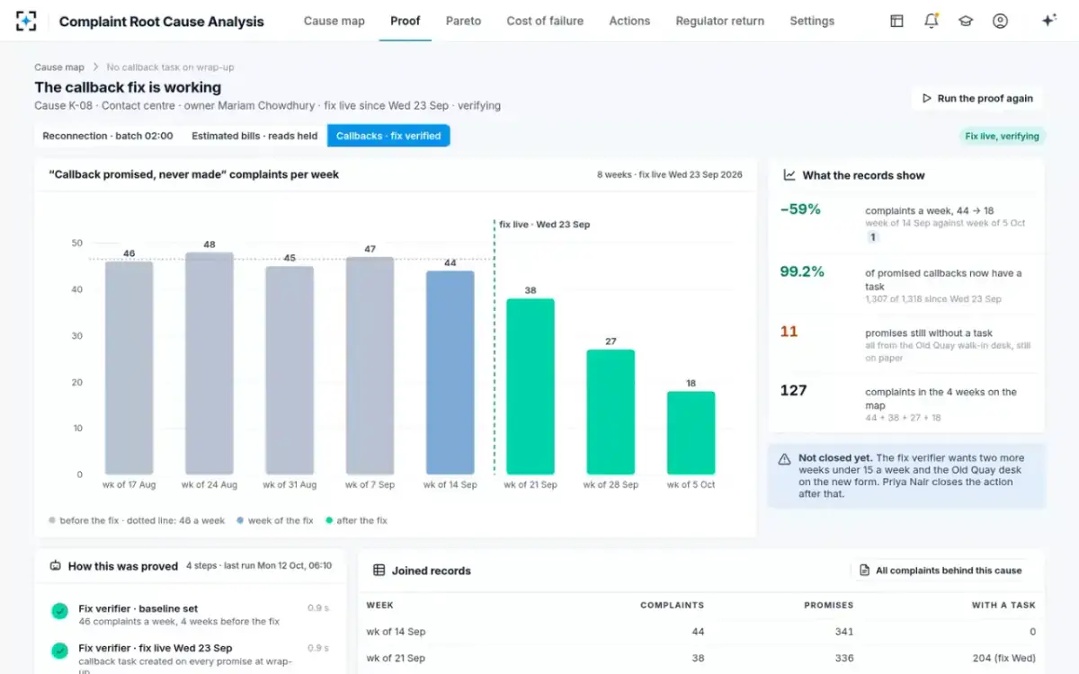Click the No callback task on wrap-up breadcrumb
This screenshot has height=674, width=1079.
(170, 67)
